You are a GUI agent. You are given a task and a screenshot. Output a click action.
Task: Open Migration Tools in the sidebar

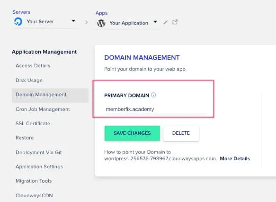pos(34,181)
